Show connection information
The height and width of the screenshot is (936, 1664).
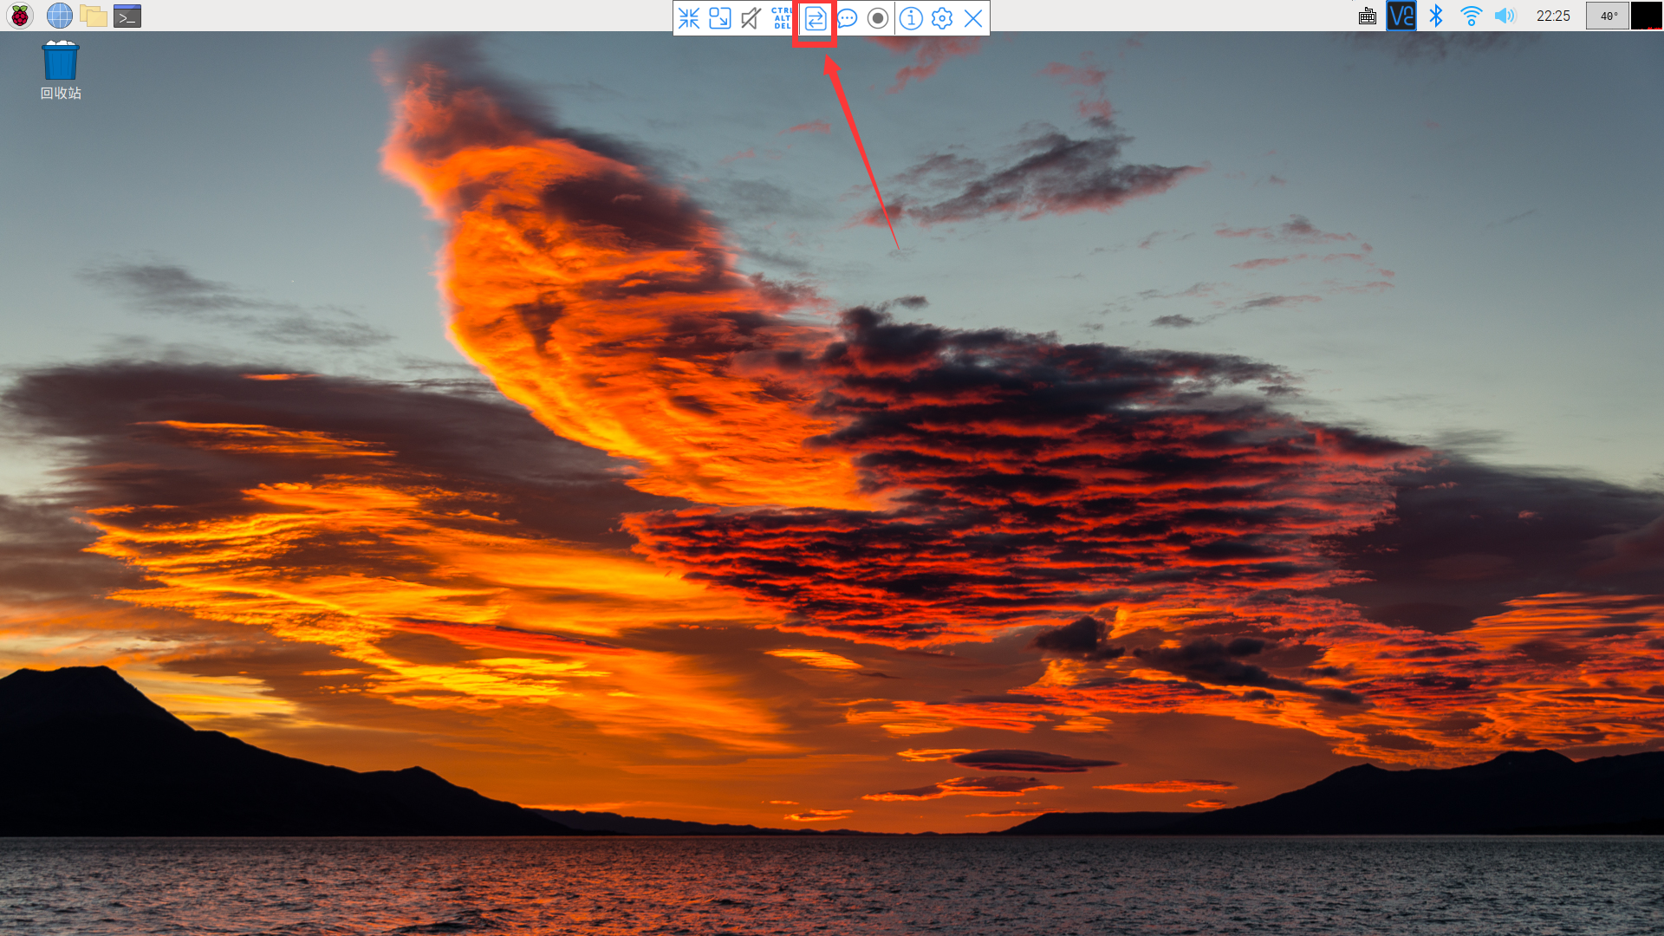(x=911, y=18)
